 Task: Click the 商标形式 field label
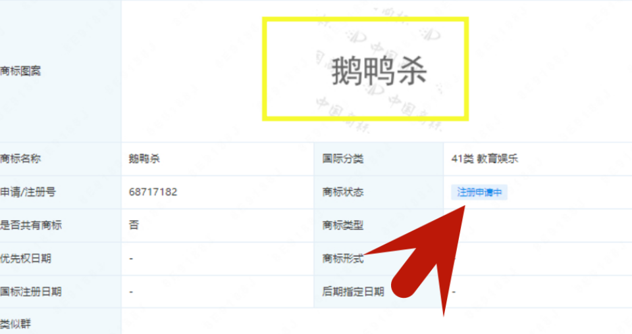tap(343, 258)
